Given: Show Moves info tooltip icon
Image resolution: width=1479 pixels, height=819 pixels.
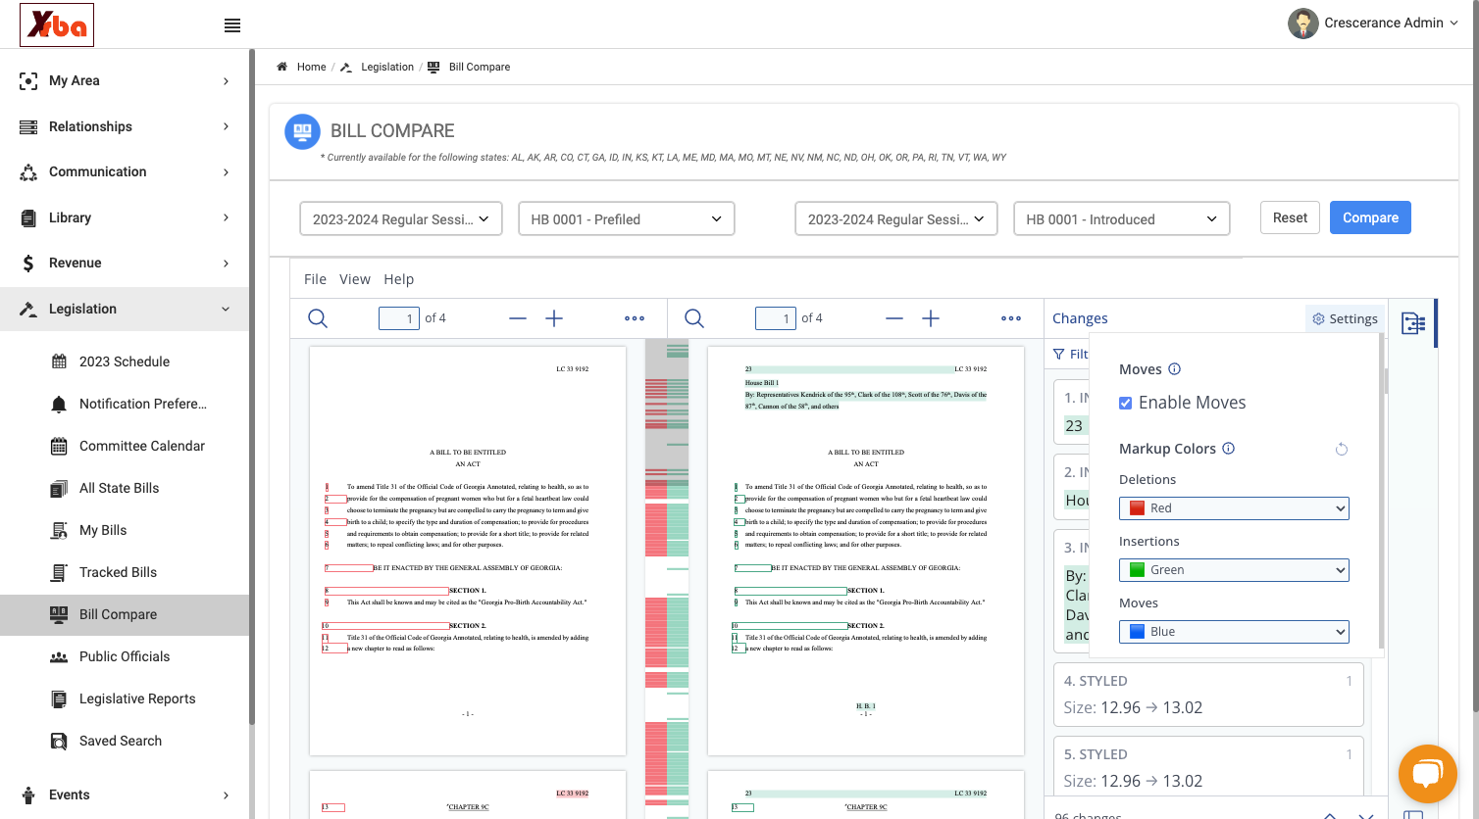Looking at the screenshot, I should (1175, 369).
